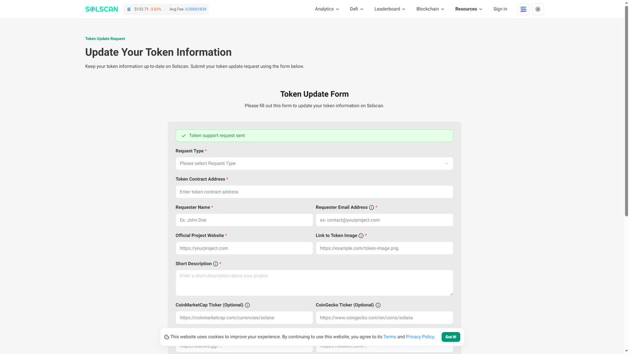Viewport: 629px width, 354px height.
Task: Click the Request Type dropdown chevron
Action: 447,164
